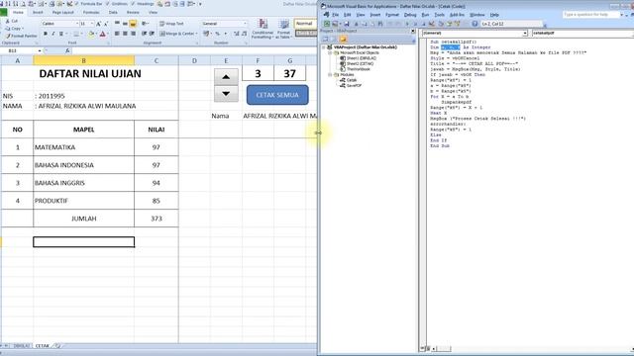Click the spin down arrow button
The width and height of the screenshot is (634, 356).
coord(226,94)
